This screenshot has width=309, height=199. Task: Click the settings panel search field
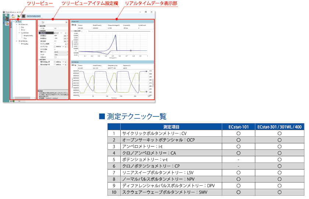pos(55,22)
